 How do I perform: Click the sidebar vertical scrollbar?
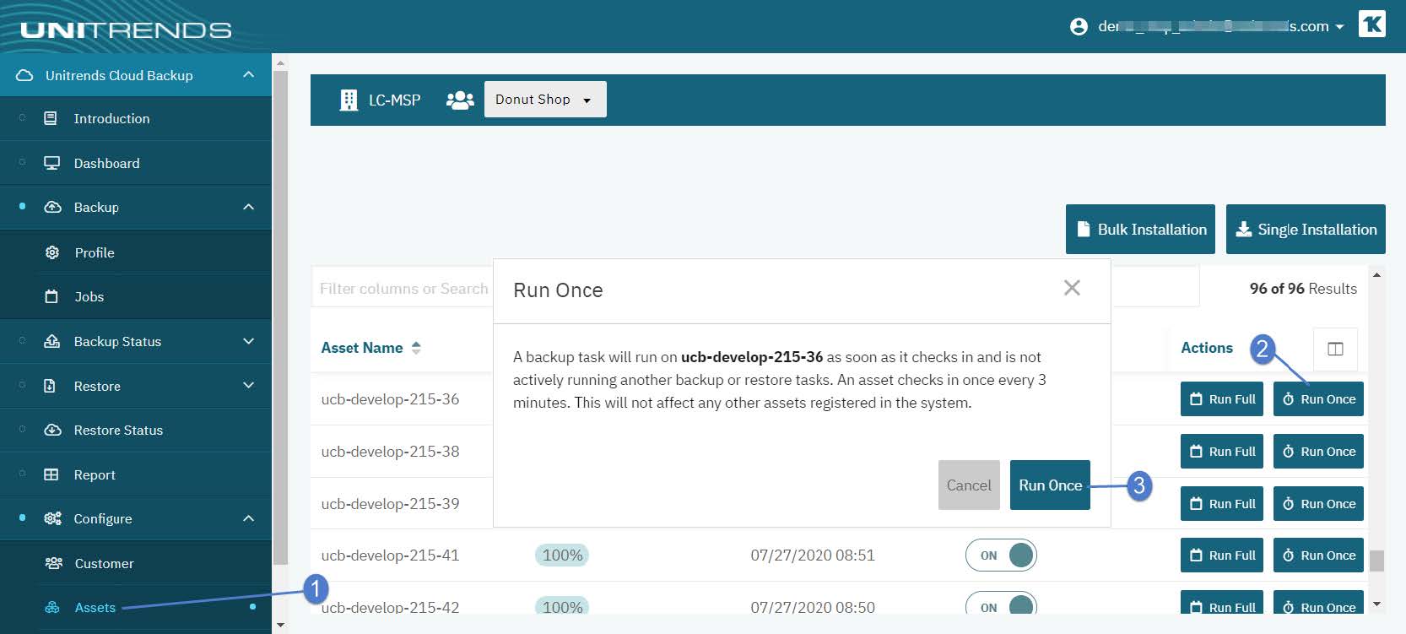click(280, 317)
